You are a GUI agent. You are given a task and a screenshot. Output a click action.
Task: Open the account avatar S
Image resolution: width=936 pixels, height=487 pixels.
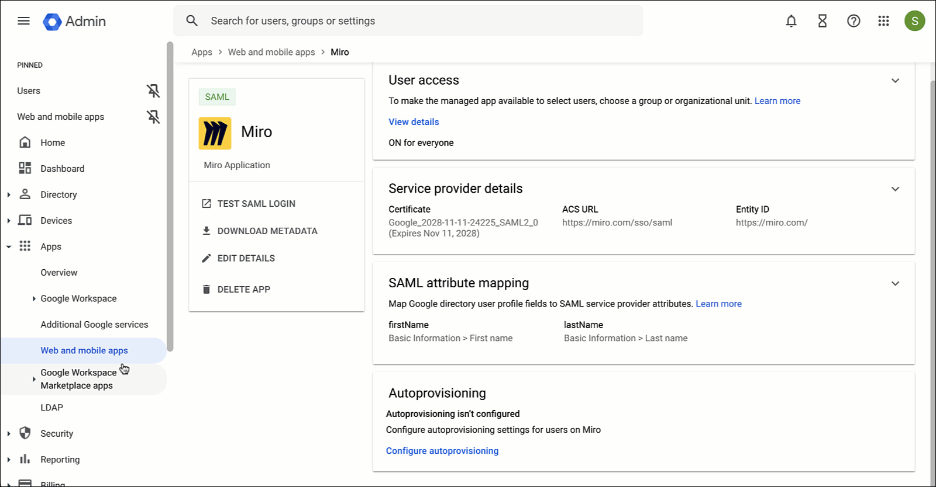(x=915, y=21)
